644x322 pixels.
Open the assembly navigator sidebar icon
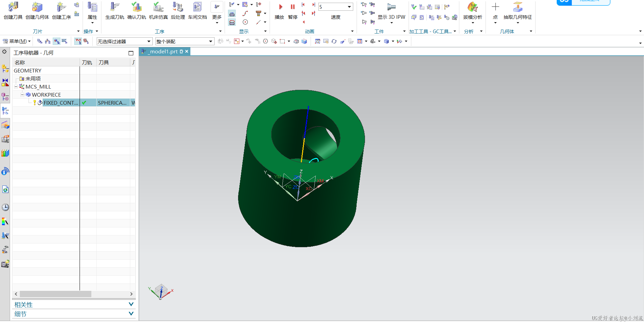coord(5,68)
